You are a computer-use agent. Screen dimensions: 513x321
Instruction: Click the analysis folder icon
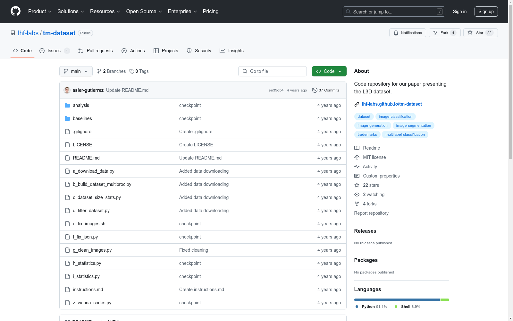click(67, 105)
